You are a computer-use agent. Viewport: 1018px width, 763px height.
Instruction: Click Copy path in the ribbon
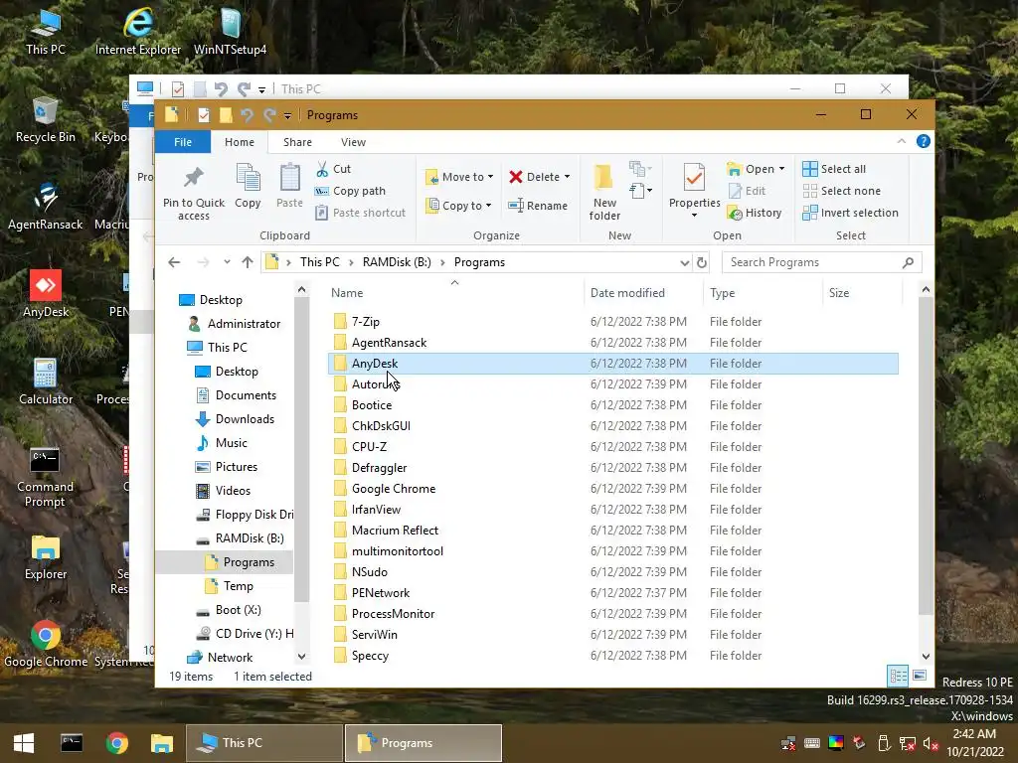click(x=350, y=191)
